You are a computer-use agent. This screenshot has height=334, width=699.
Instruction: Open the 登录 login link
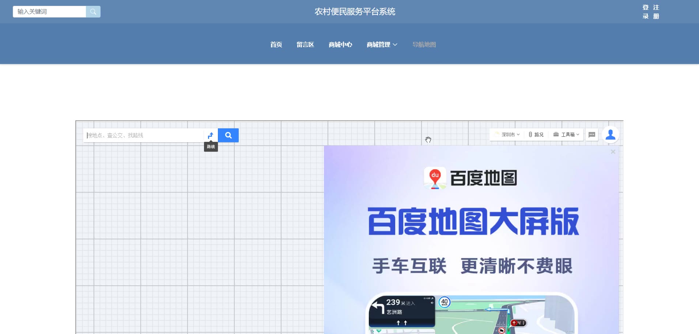tap(646, 12)
